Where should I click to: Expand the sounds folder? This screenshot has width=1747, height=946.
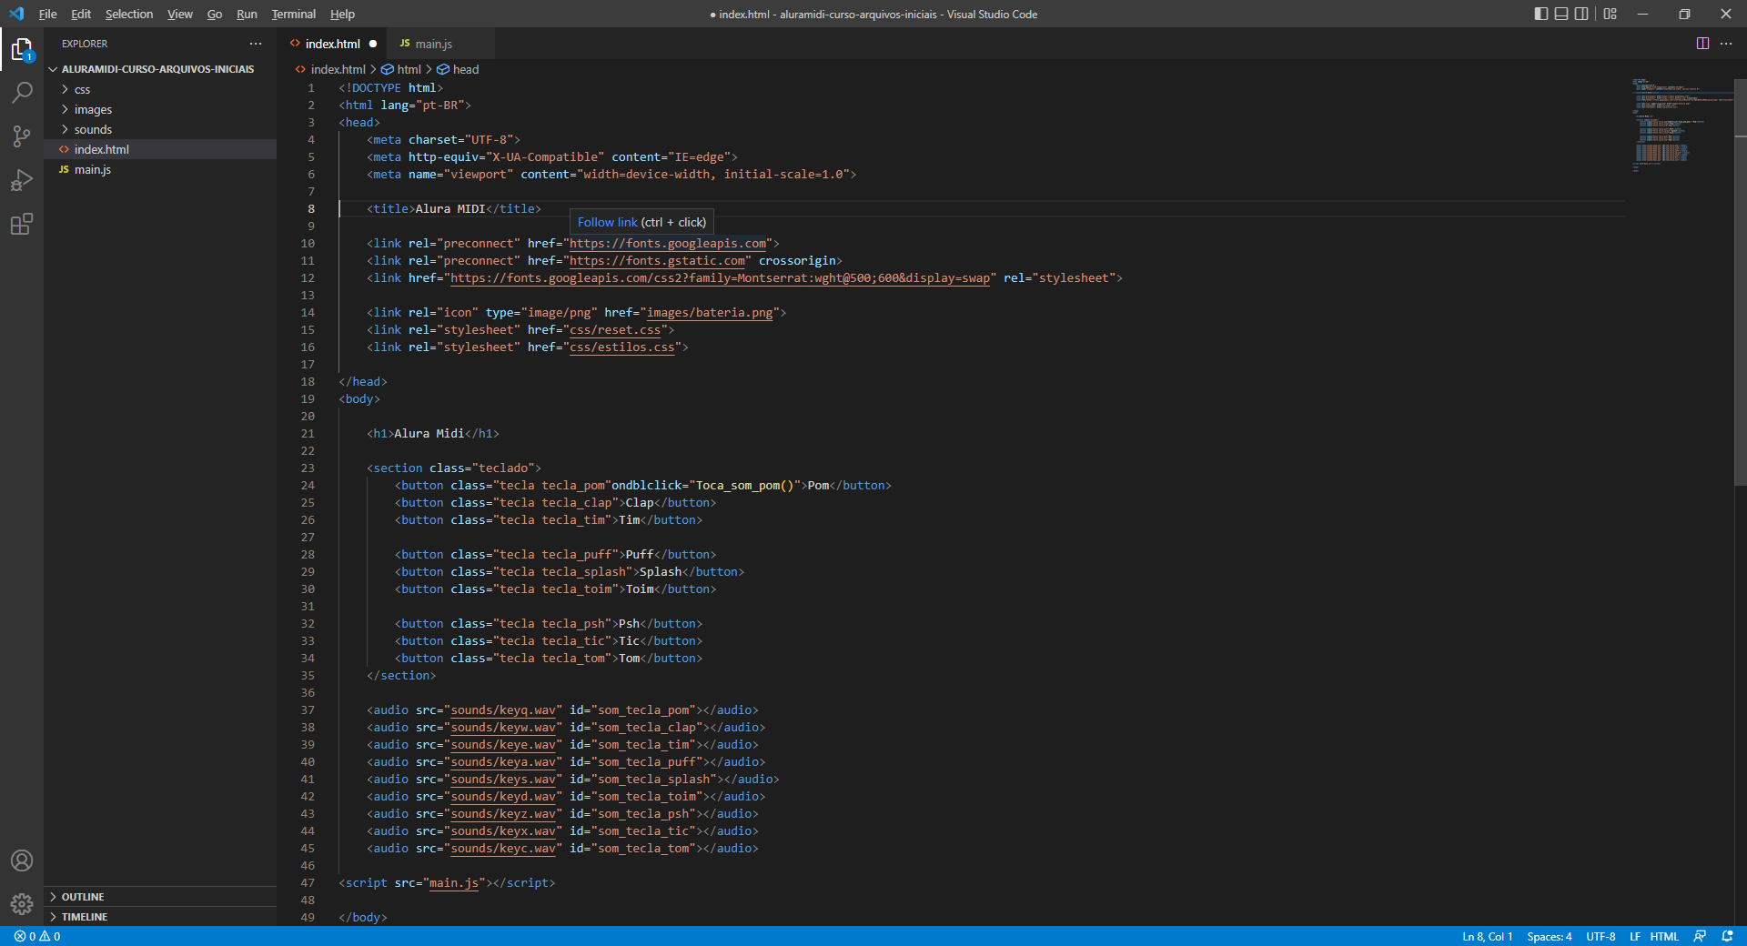[160, 129]
